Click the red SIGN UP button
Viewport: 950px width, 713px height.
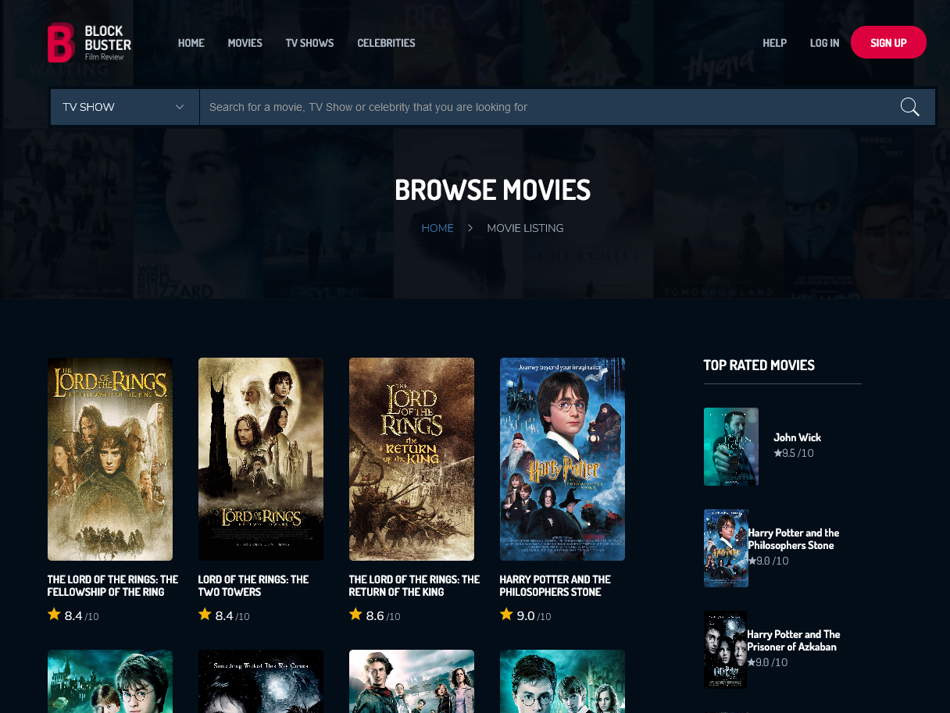[x=888, y=42]
